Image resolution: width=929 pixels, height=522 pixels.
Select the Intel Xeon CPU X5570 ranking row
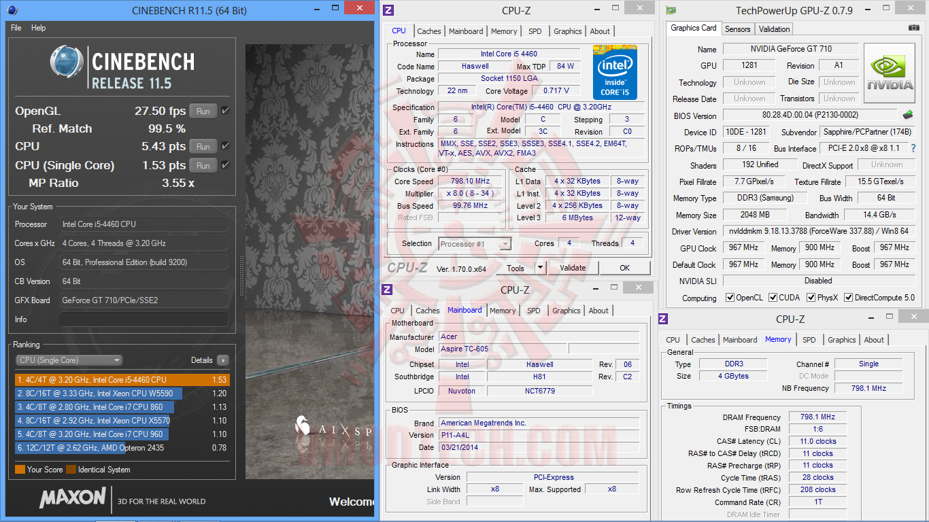(122, 421)
